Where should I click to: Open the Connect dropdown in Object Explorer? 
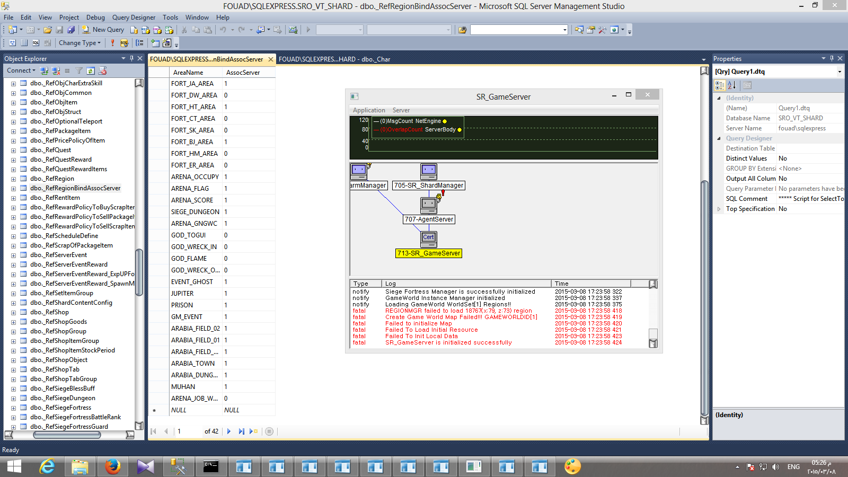click(21, 70)
